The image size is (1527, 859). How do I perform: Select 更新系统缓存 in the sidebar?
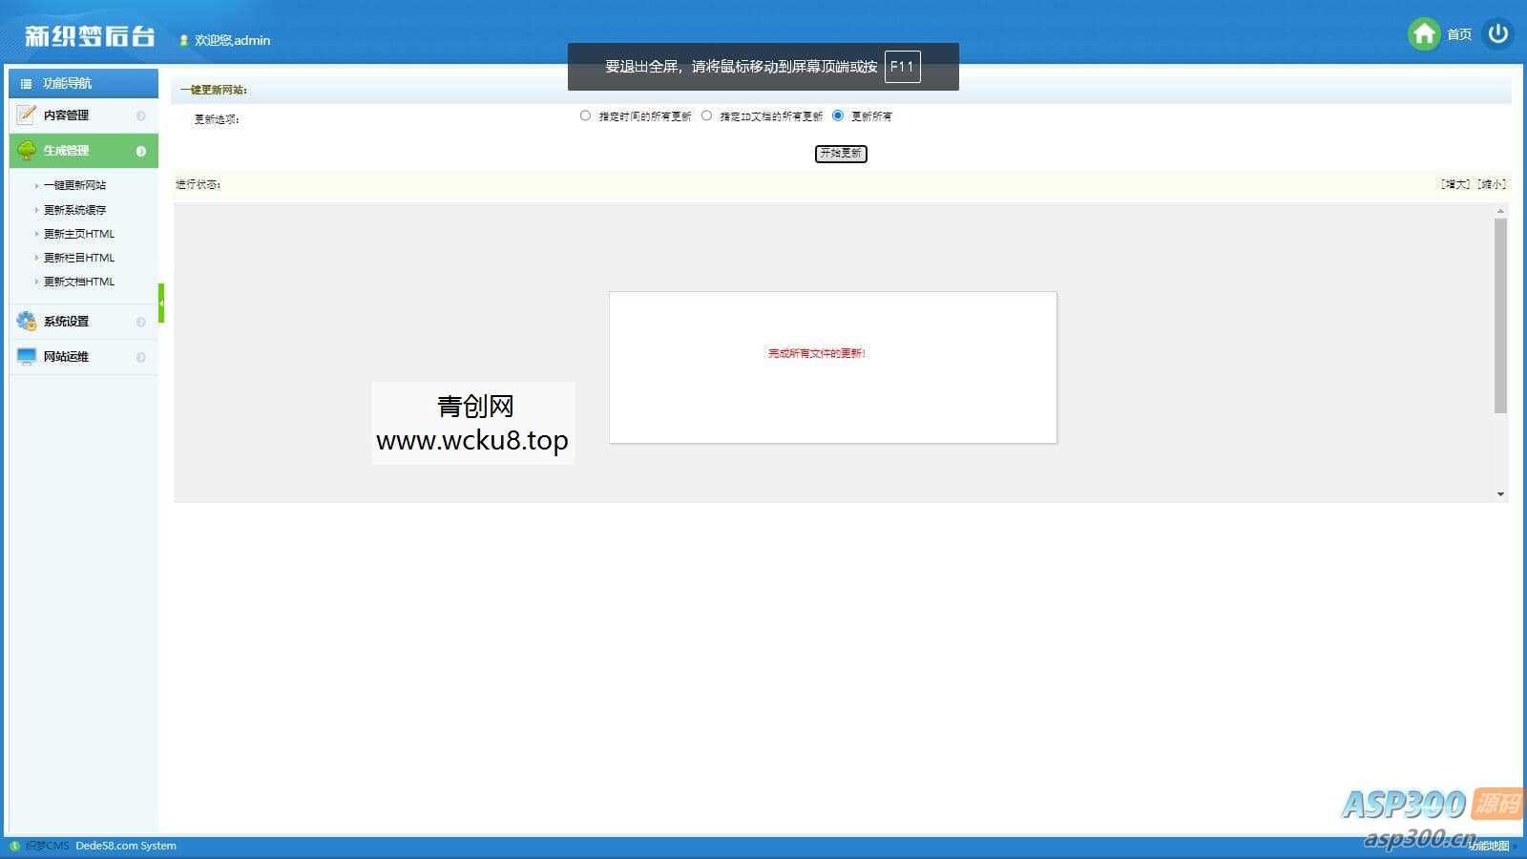point(74,209)
